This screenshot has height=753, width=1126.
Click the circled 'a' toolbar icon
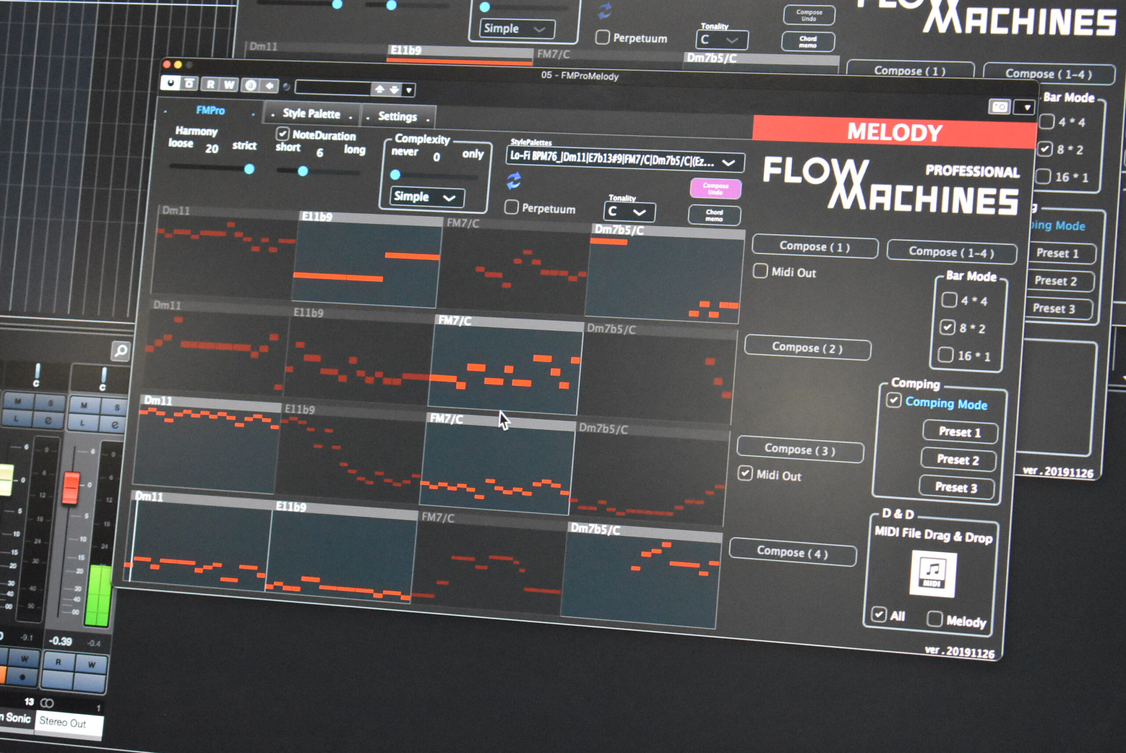(250, 85)
